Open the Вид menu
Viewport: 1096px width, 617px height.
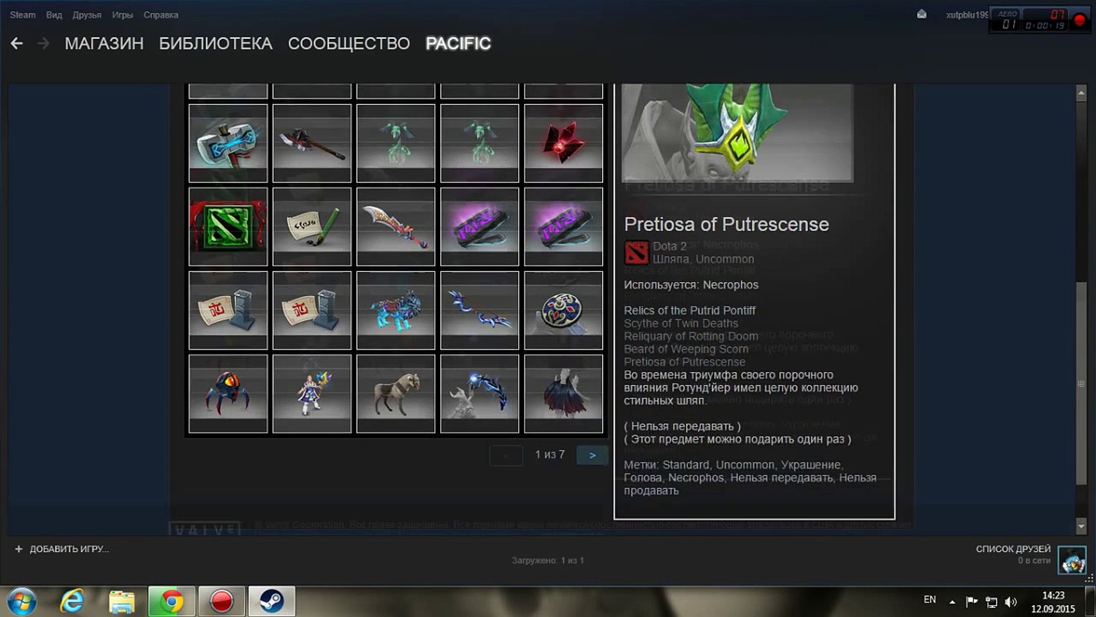coord(54,15)
